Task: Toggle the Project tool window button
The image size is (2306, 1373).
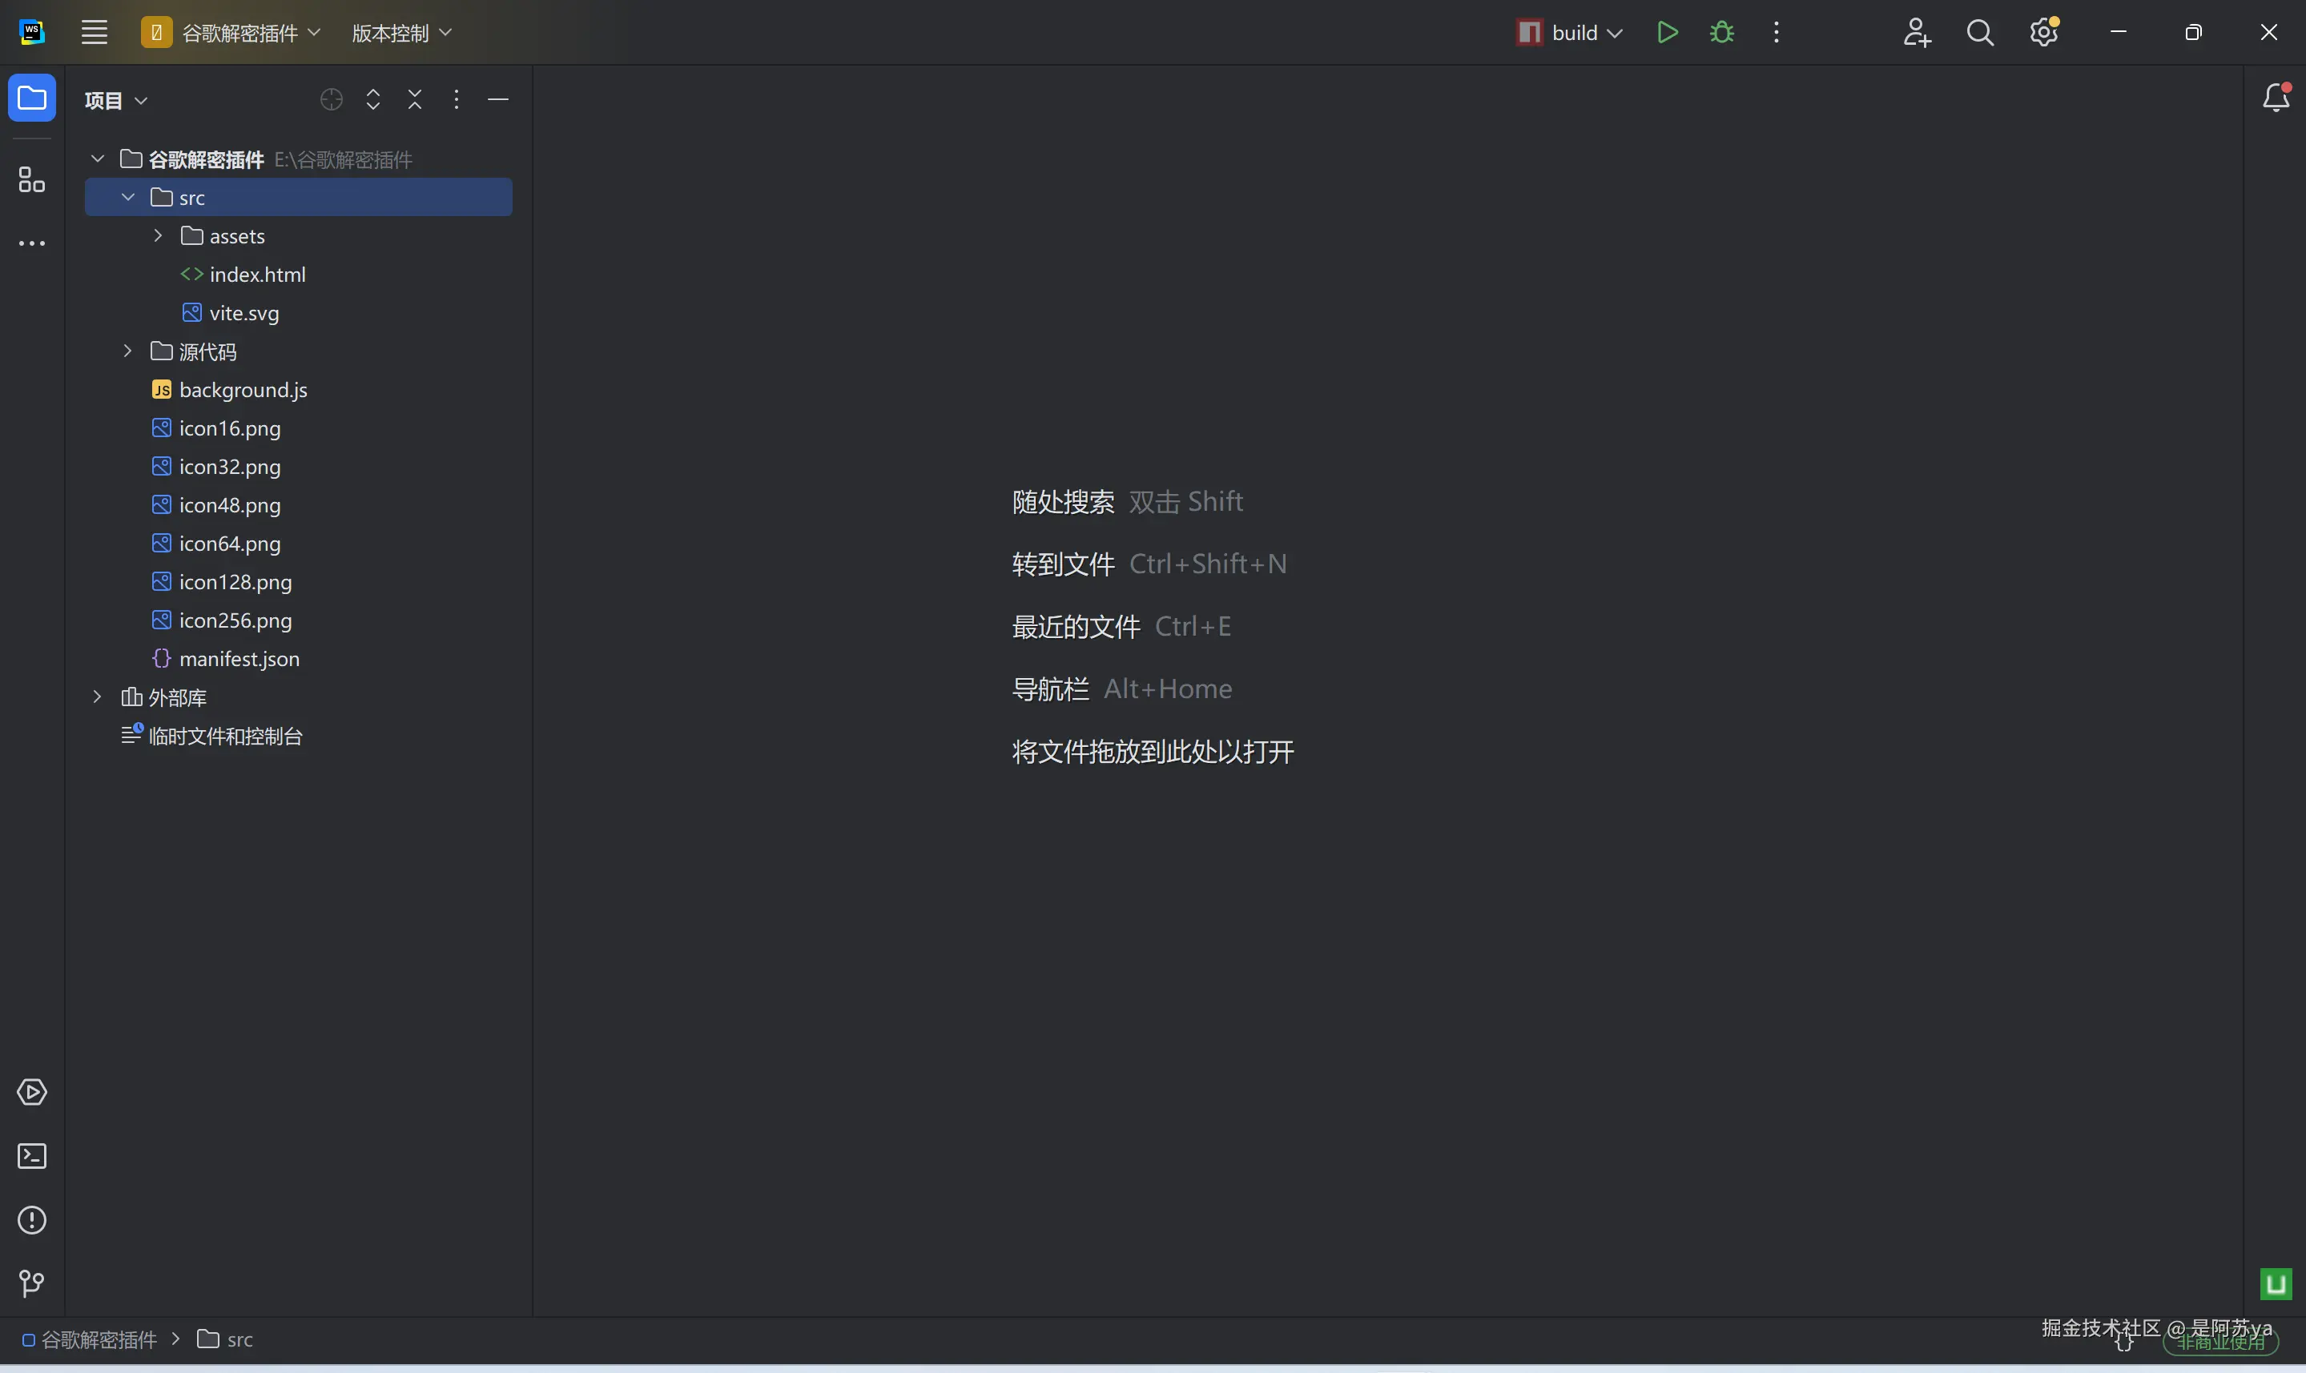Action: click(x=31, y=98)
